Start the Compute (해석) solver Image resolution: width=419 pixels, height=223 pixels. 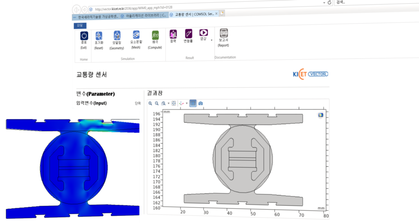click(x=155, y=35)
